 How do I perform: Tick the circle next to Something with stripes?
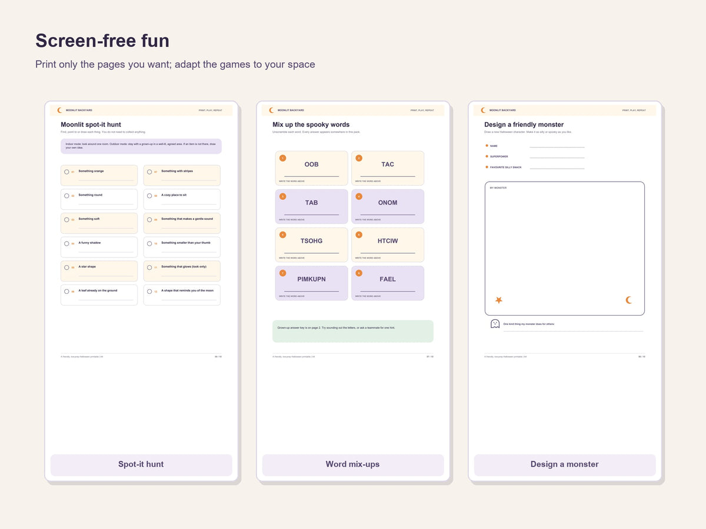149,172
